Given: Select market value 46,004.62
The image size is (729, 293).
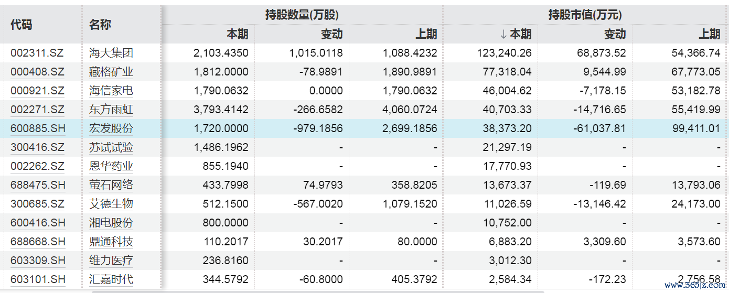Looking at the screenshot, I should (x=507, y=91).
